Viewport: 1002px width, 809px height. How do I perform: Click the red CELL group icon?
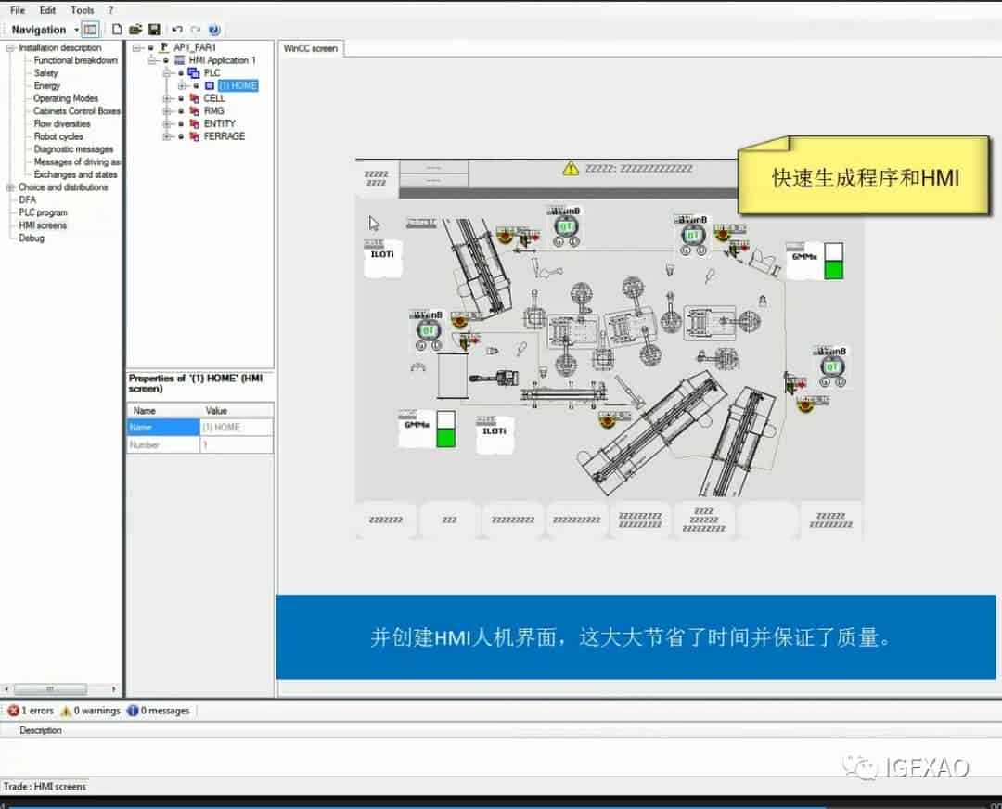[x=194, y=98]
